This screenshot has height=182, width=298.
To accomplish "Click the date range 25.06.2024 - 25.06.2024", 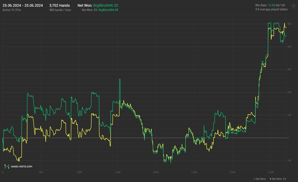I will pyautogui.click(x=23, y=6).
